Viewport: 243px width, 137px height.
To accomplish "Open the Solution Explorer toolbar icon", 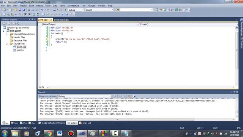I will [x=156, y=10].
